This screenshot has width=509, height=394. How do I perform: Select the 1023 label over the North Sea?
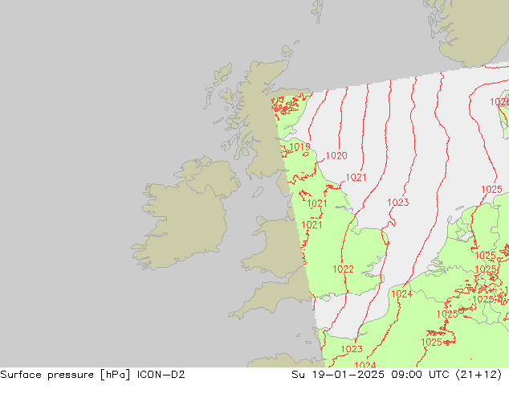click(x=398, y=203)
